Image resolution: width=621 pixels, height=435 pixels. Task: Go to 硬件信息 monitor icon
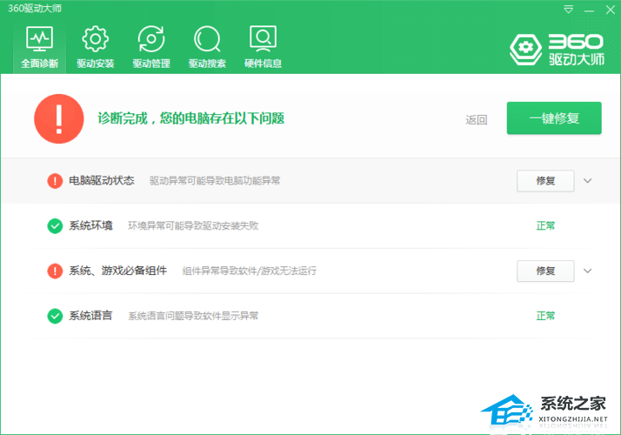coord(263,47)
